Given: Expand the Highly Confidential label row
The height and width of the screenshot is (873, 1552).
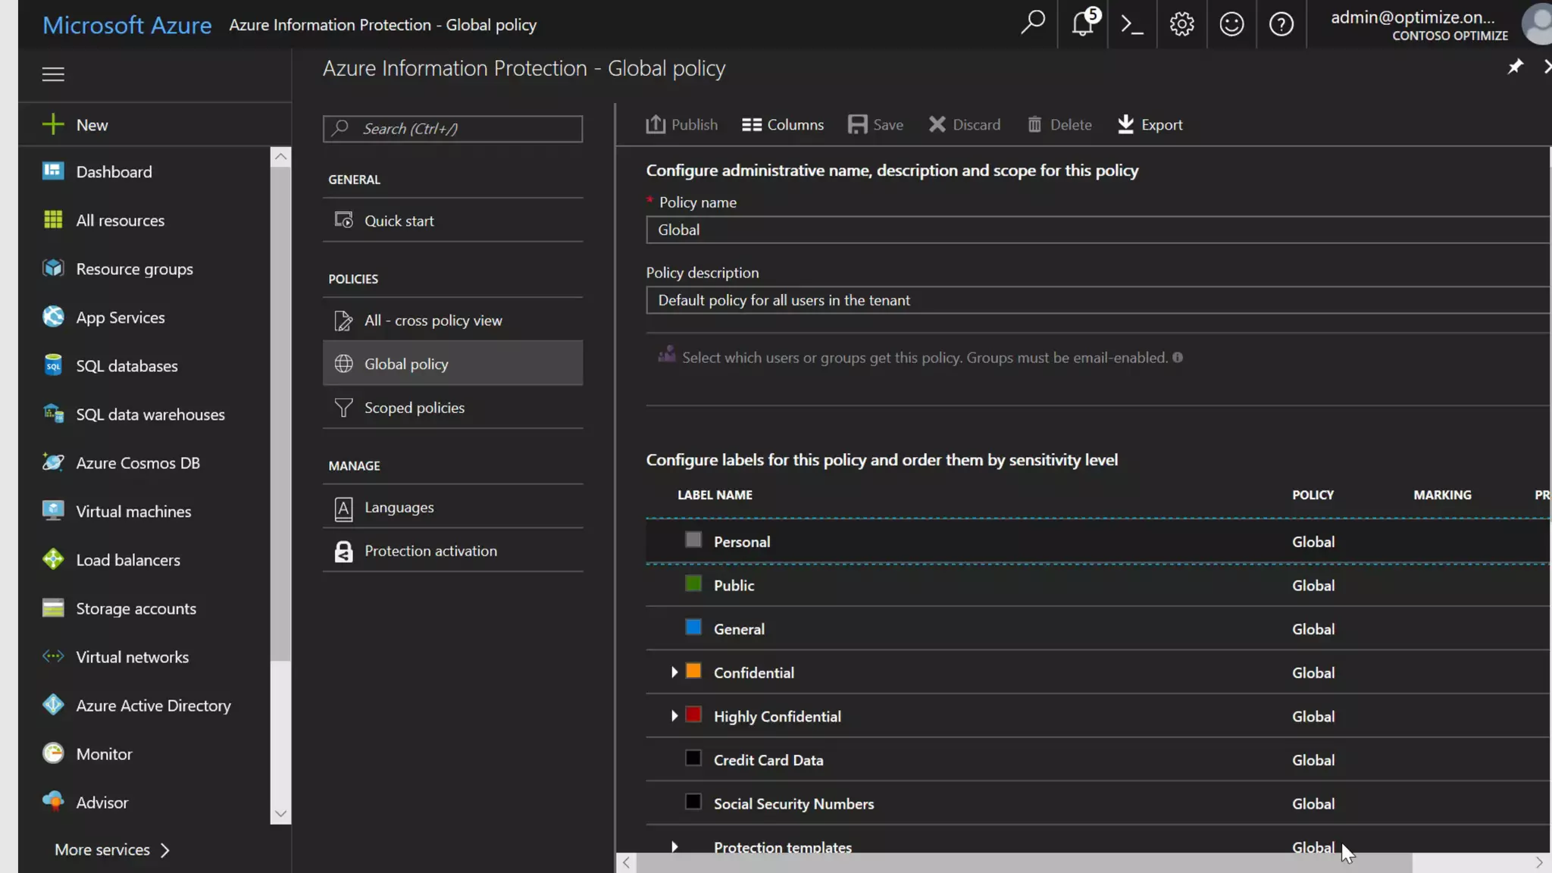Looking at the screenshot, I should pos(674,716).
